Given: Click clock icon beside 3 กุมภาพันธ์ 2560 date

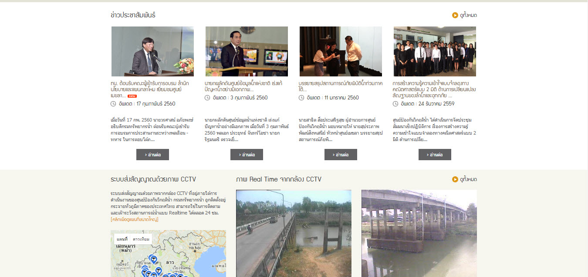Looking at the screenshot, I should coord(207,98).
